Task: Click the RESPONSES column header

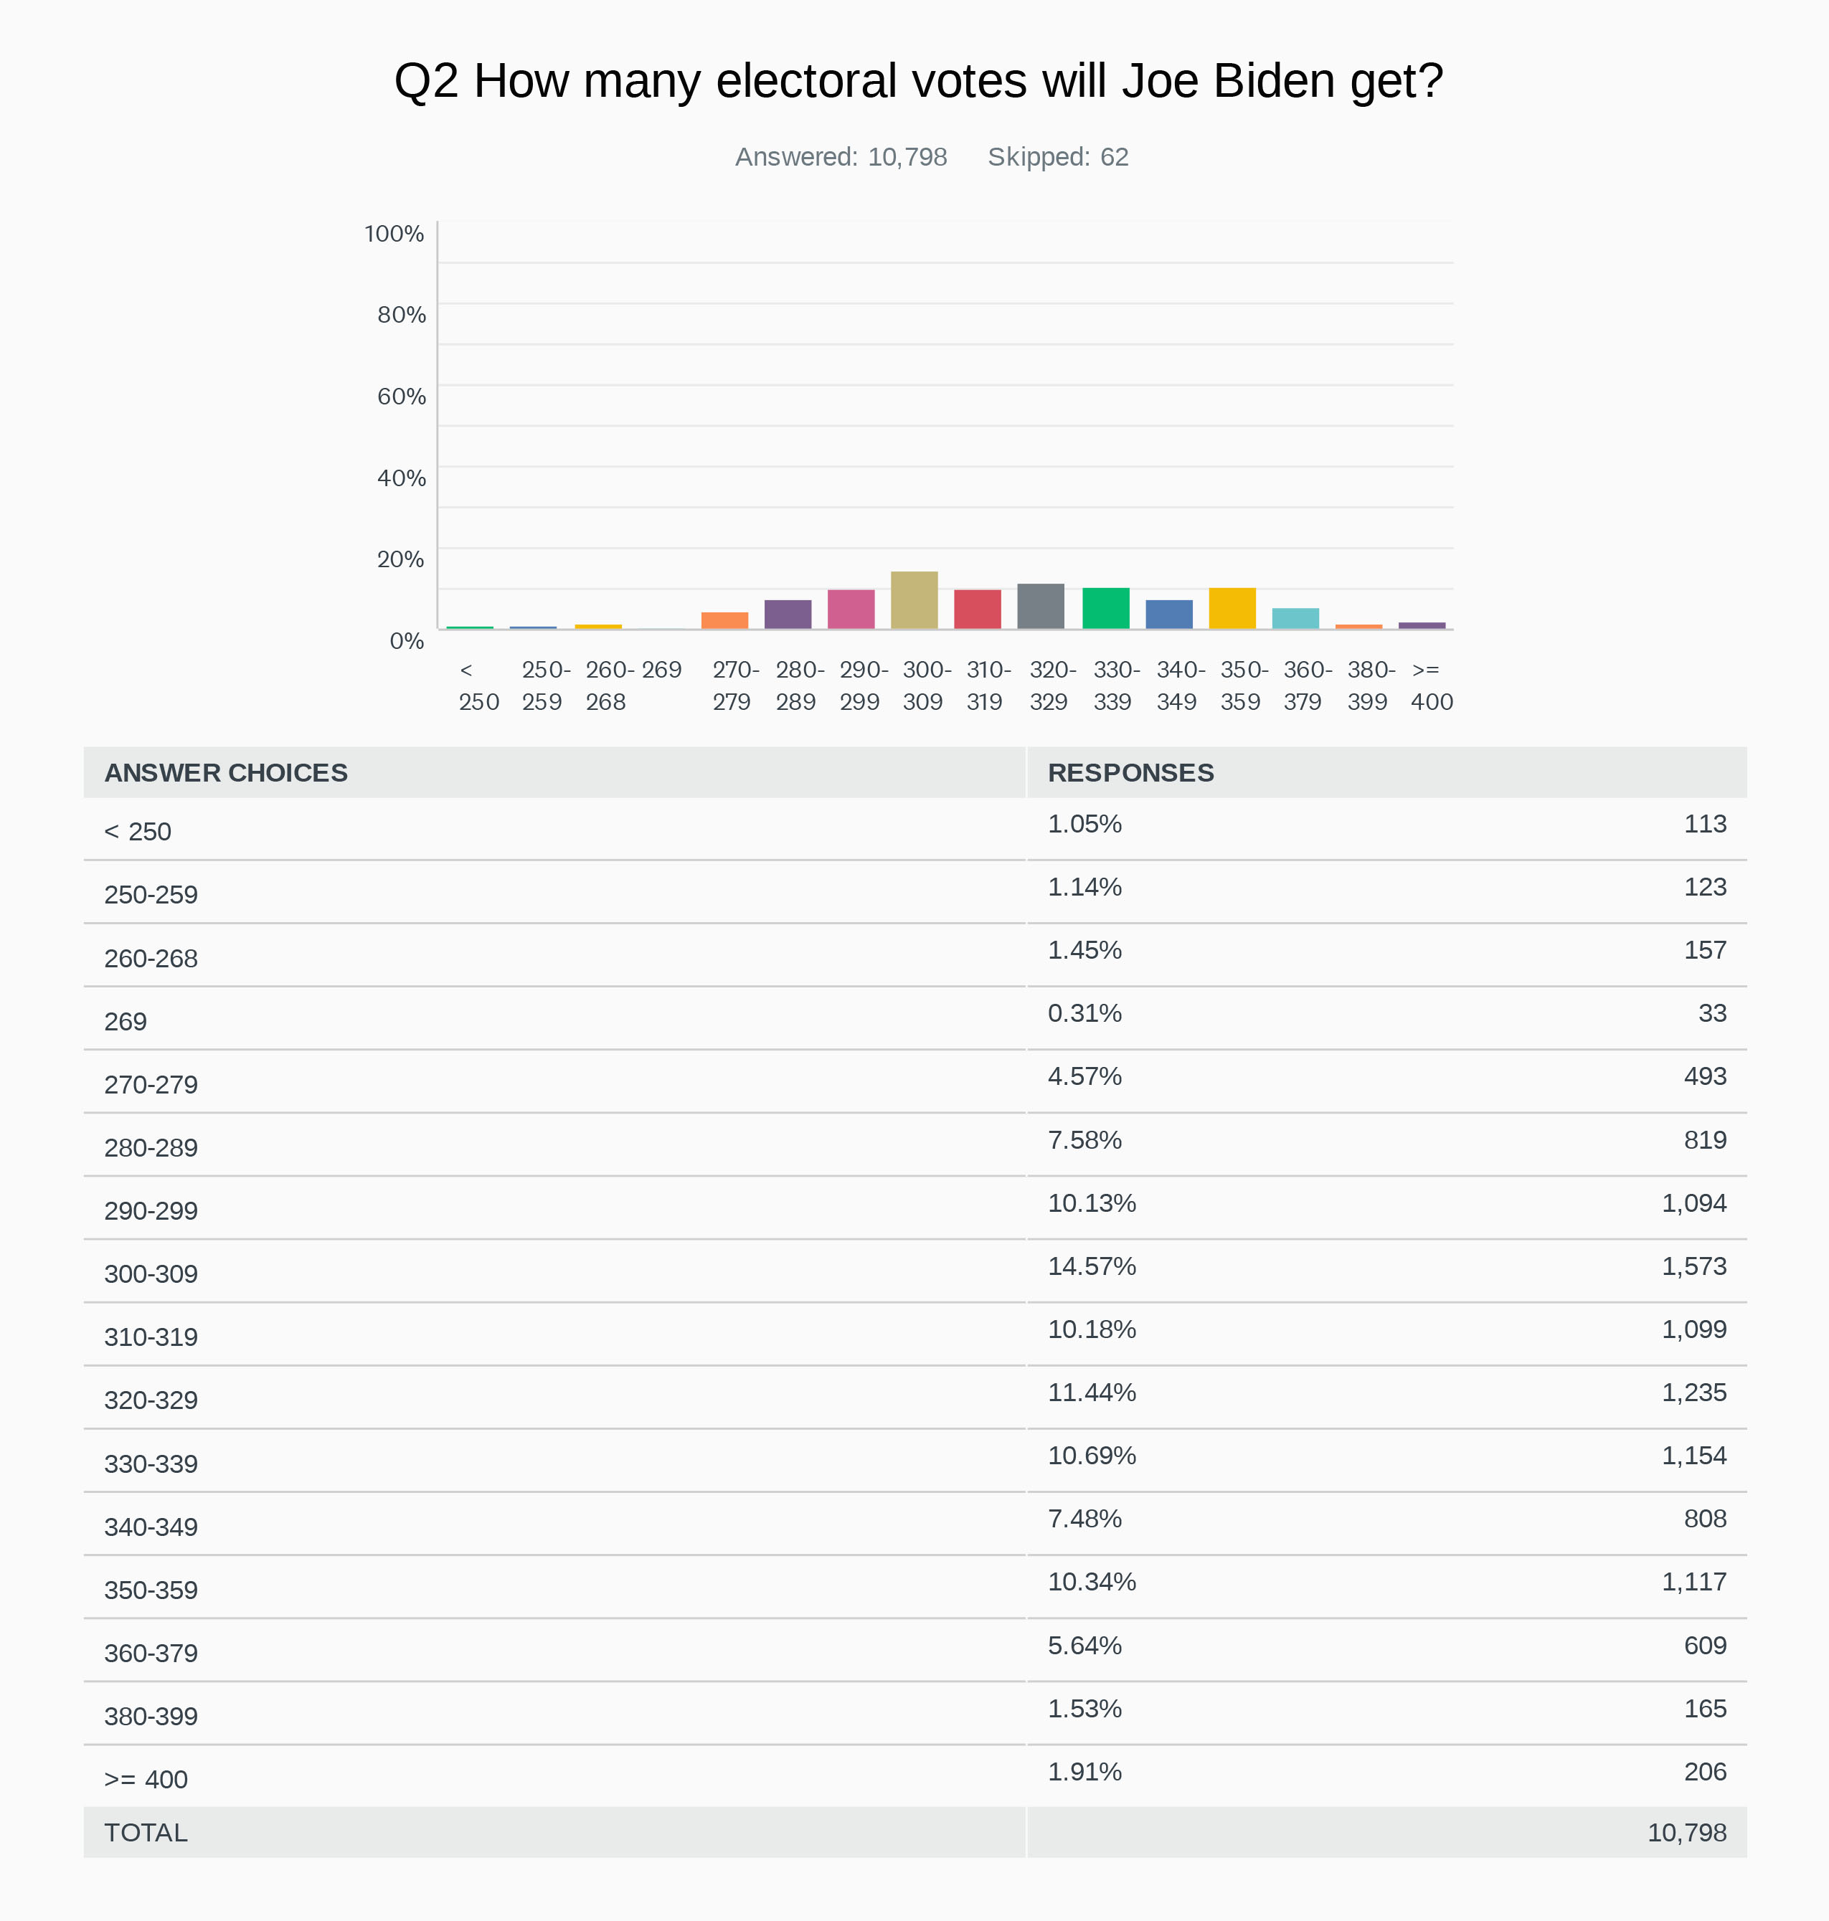Action: [x=1130, y=773]
